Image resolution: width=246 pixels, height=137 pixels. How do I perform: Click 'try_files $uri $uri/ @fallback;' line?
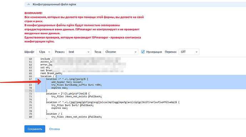(72, 105)
